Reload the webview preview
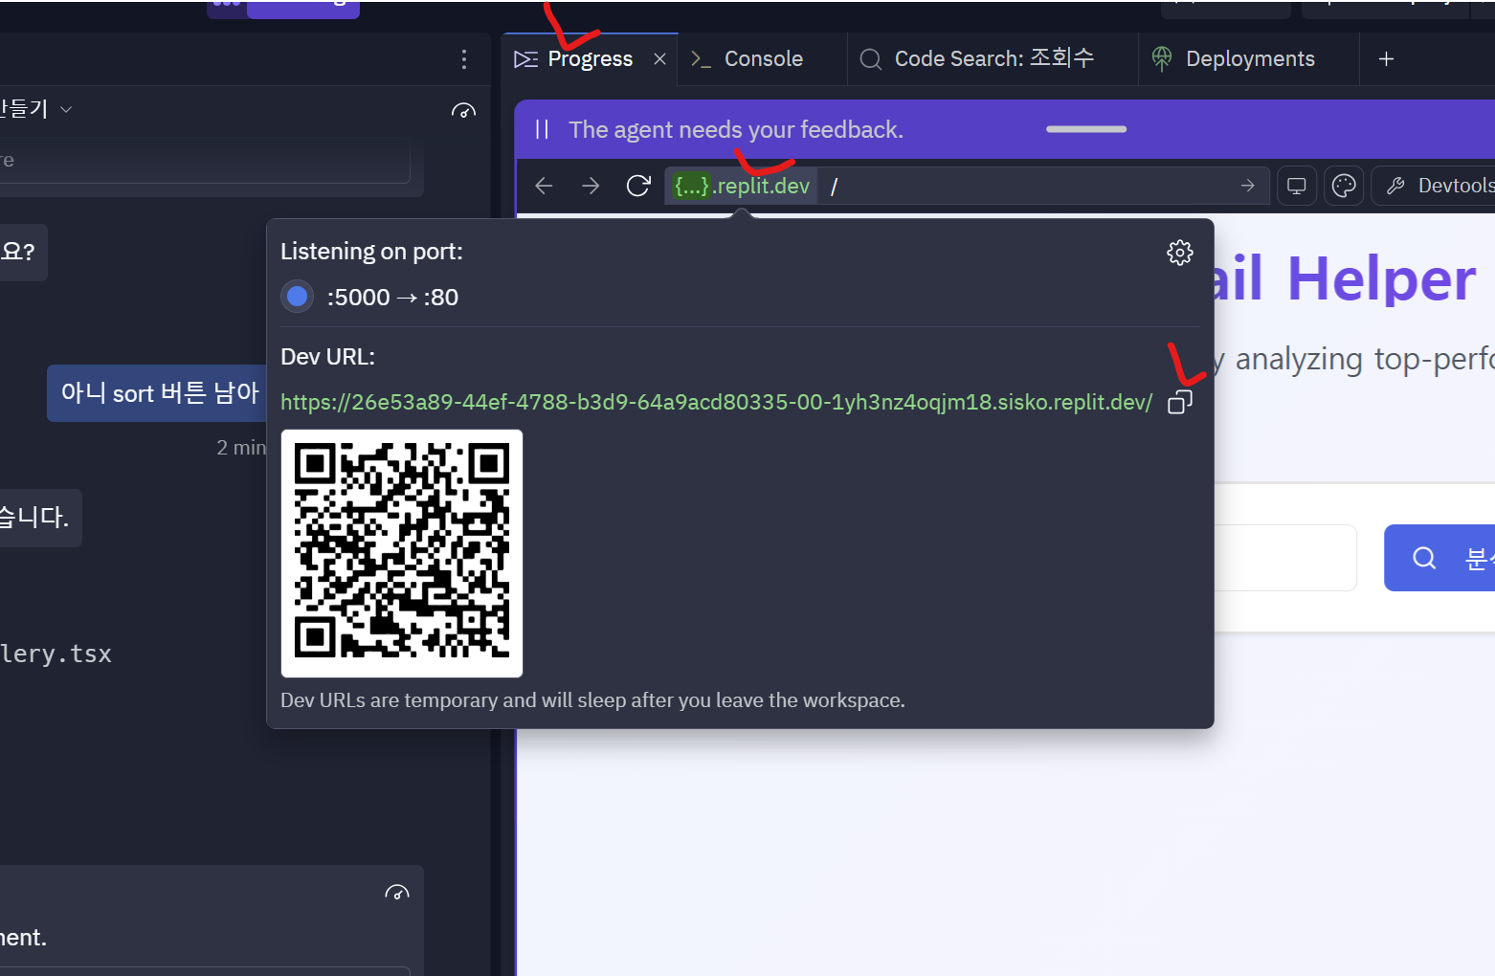The height and width of the screenshot is (976, 1495). tap(638, 186)
